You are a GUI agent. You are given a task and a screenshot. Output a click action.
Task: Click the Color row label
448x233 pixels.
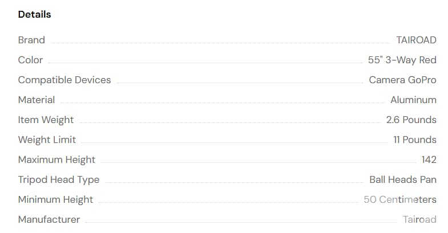30,60
